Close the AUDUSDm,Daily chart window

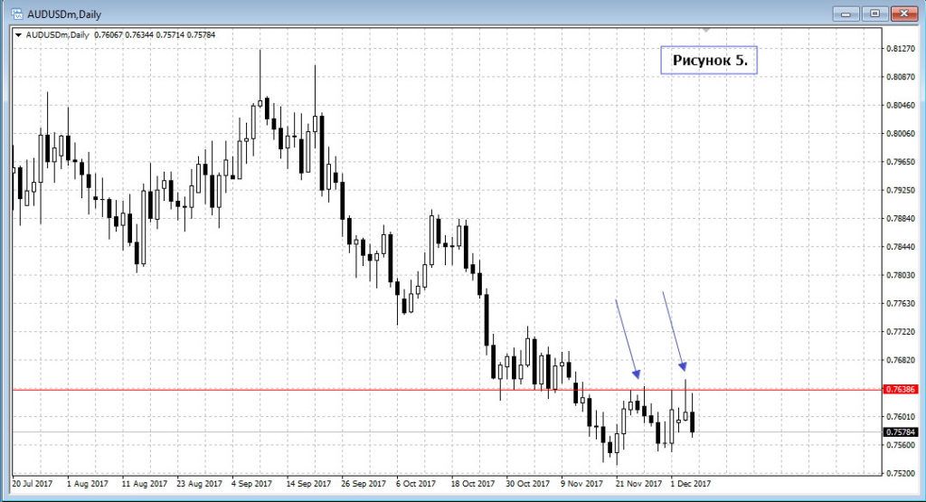tap(904, 13)
